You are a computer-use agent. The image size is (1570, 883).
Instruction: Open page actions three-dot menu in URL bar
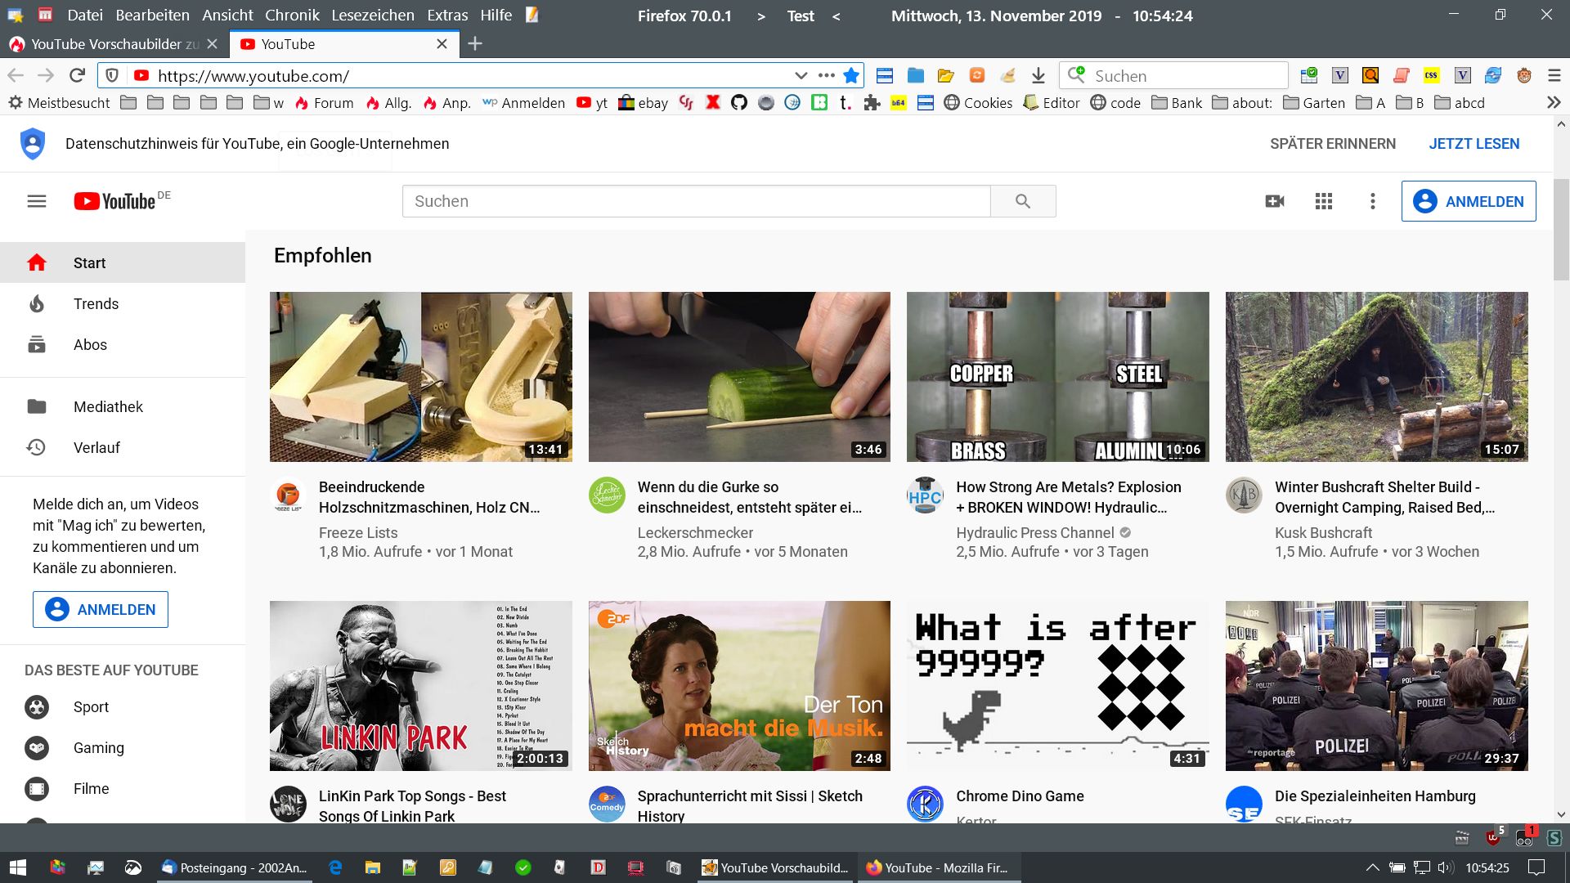point(826,75)
